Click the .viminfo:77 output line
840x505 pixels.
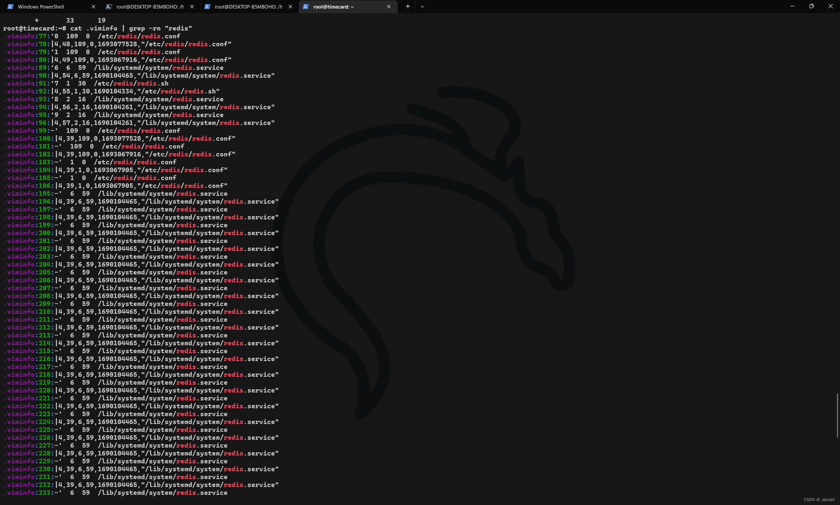[x=92, y=36]
